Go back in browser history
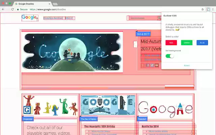The image size is (216, 135). coord(3,9)
